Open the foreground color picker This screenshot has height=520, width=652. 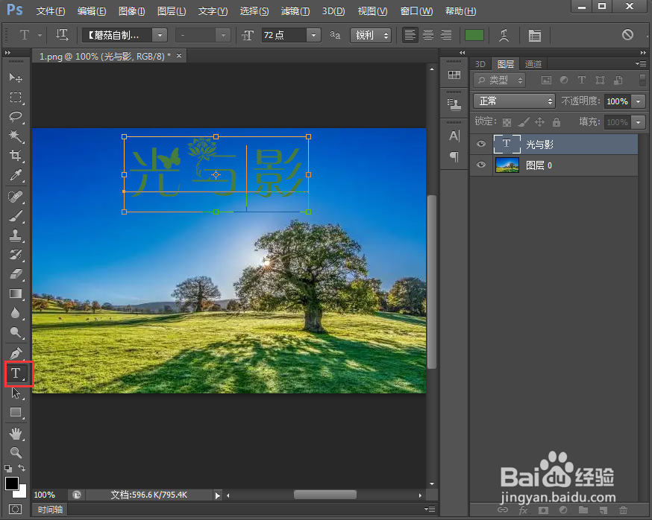[x=12, y=483]
